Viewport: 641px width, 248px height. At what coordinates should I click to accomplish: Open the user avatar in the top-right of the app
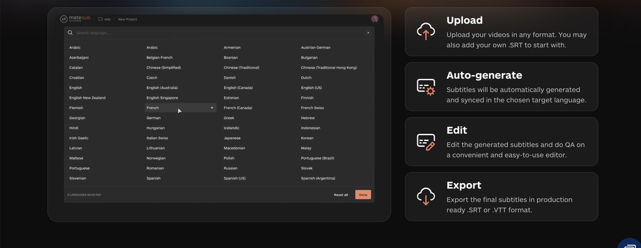[x=374, y=19]
